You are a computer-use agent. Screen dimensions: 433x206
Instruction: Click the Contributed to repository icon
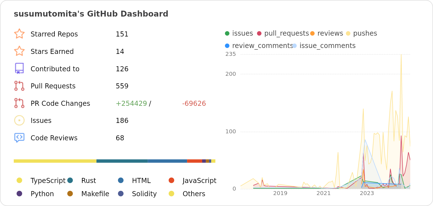point(19,68)
